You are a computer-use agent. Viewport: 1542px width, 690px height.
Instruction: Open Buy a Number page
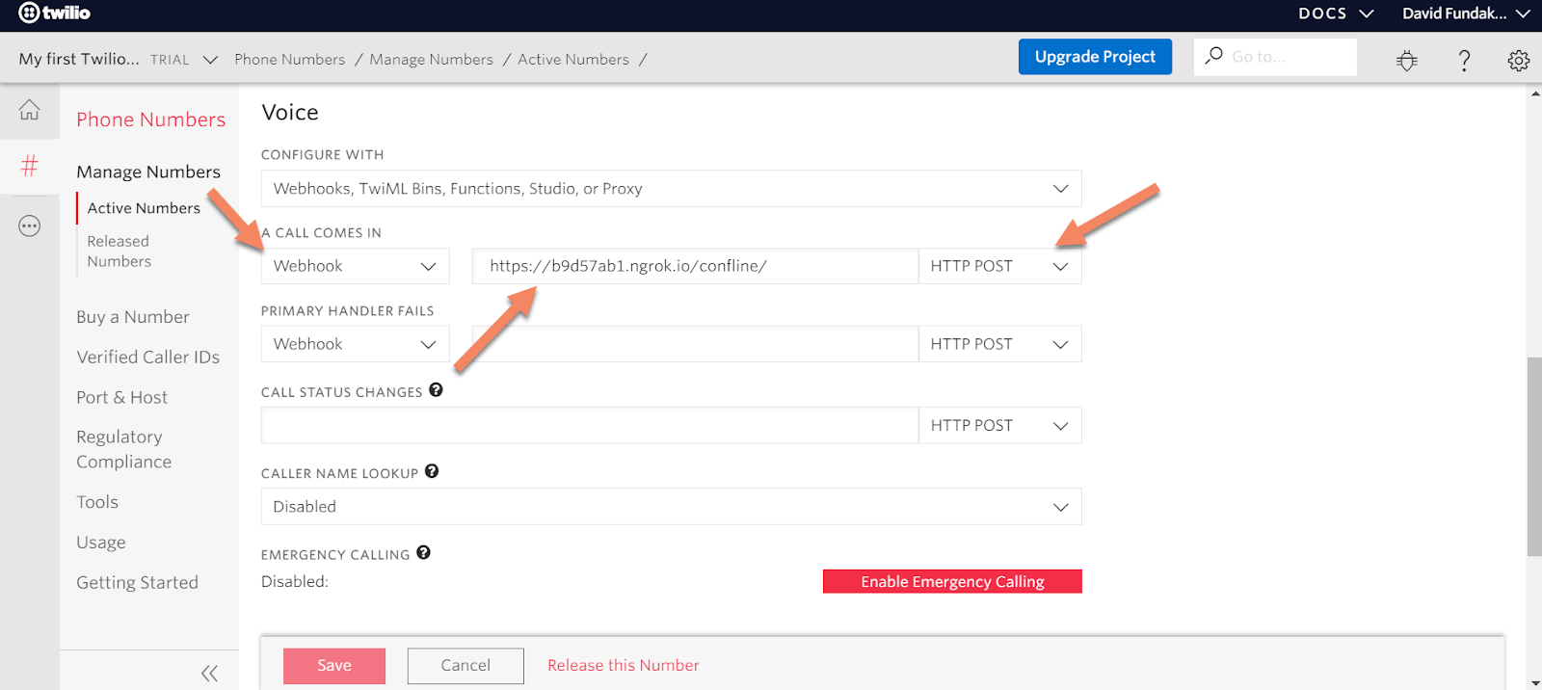(133, 317)
